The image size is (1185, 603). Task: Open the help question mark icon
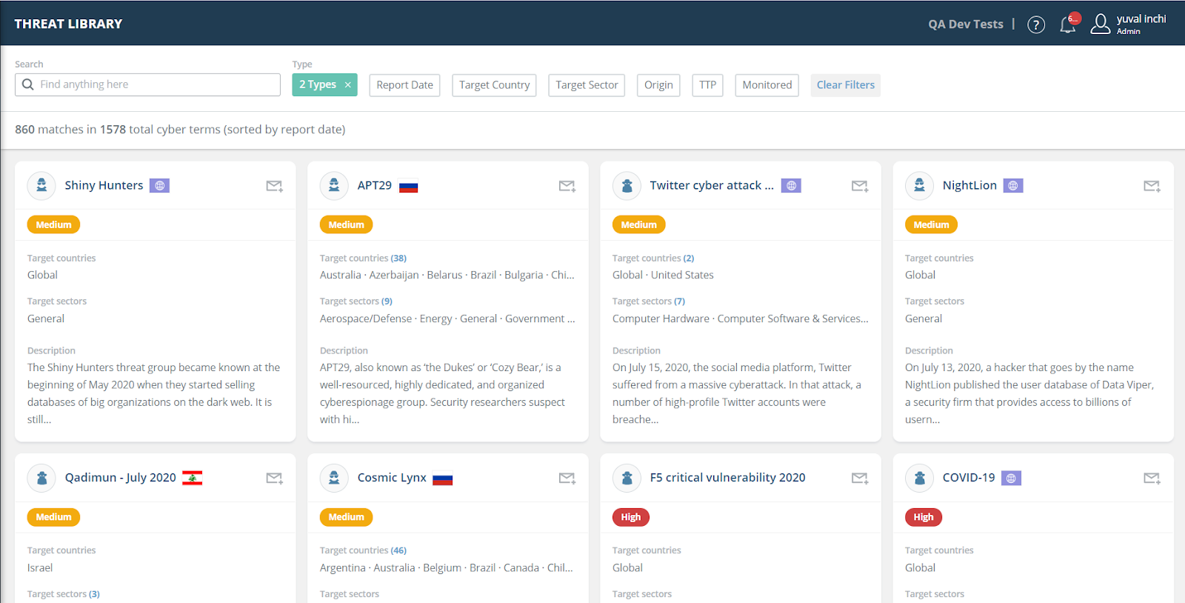click(1036, 24)
